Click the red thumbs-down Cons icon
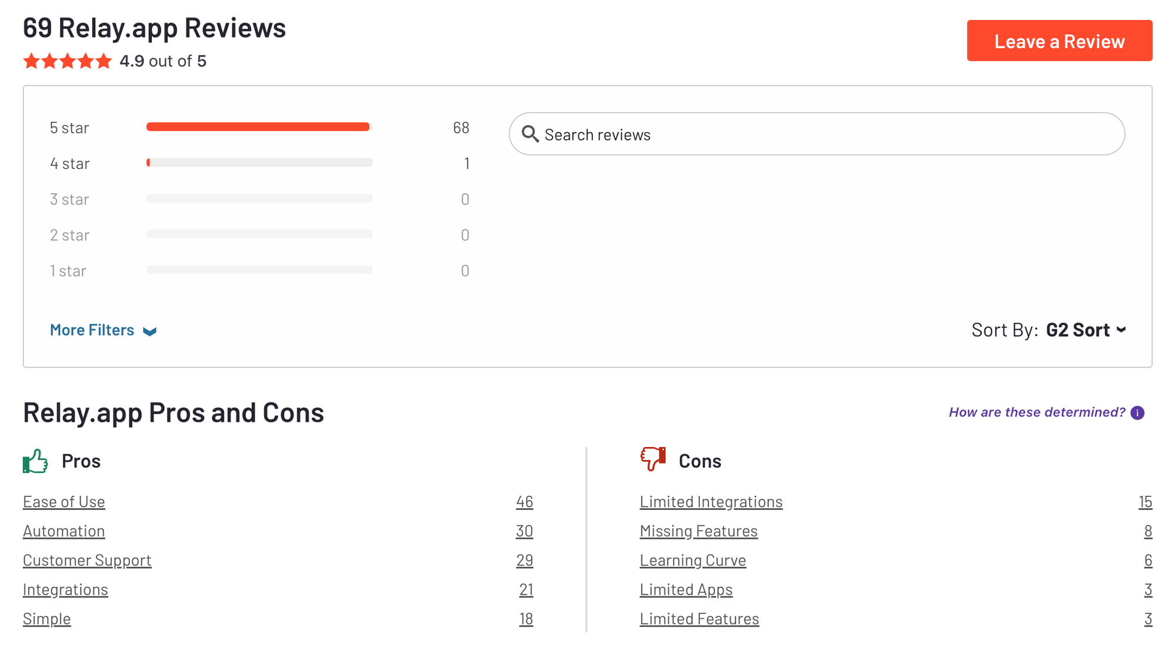Image resolution: width=1176 pixels, height=648 pixels. [653, 459]
